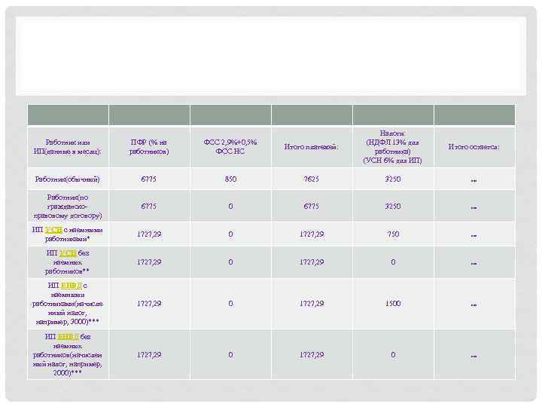Screen dimensions: 542x407
Task: Click the 'Работник(обычный)' row label
Action: [68, 179]
